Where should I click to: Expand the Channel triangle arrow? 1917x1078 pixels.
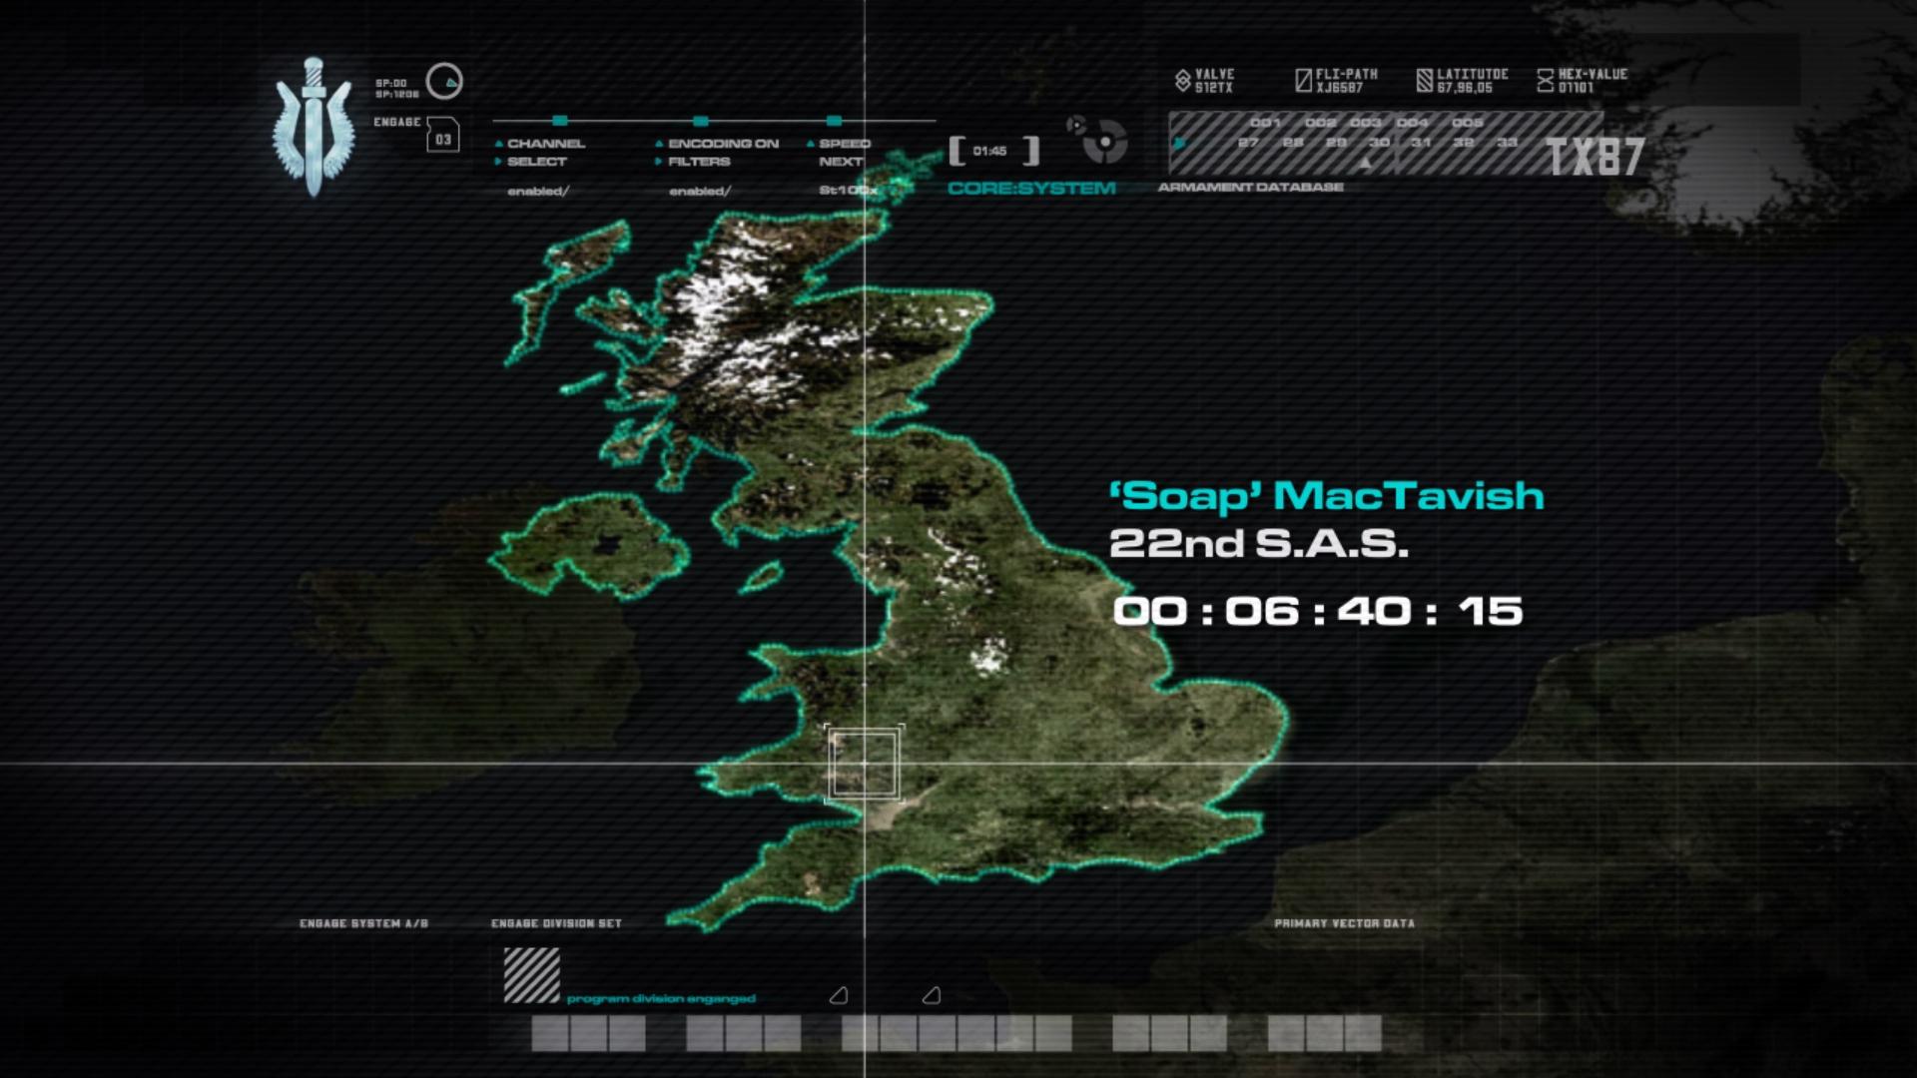[x=498, y=144]
